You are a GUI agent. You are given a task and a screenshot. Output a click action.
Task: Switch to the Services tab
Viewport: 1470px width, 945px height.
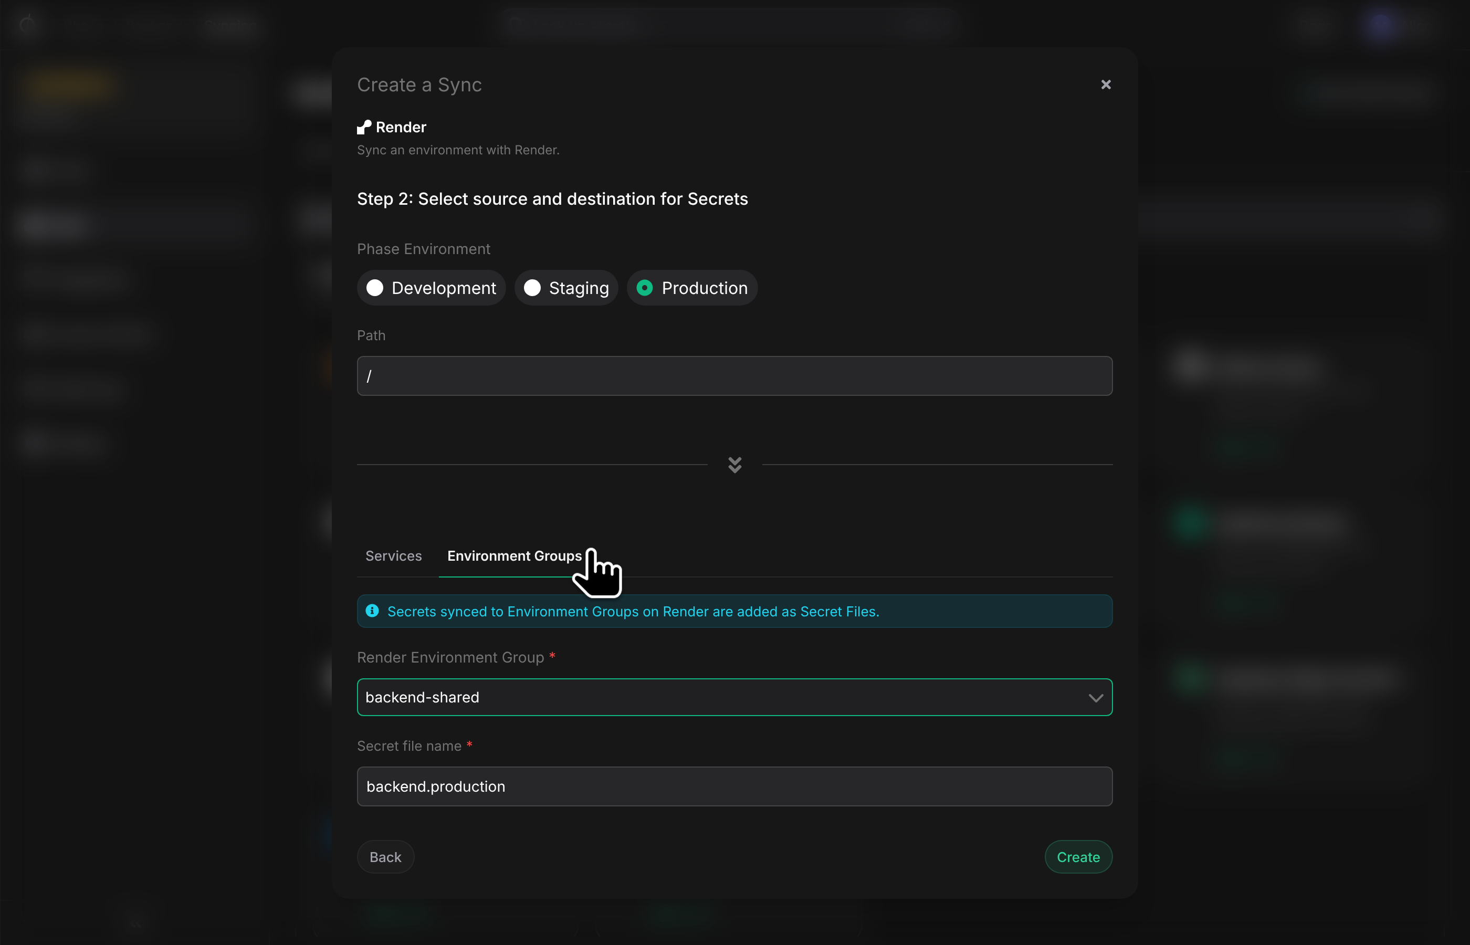click(x=393, y=556)
